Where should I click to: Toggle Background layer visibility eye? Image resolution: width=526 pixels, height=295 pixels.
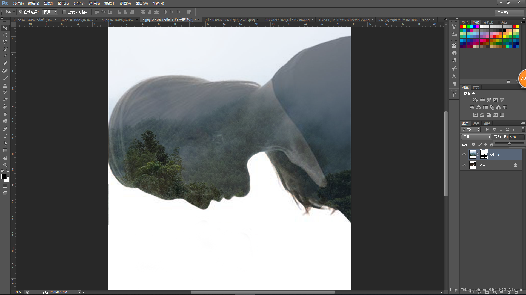[464, 165]
